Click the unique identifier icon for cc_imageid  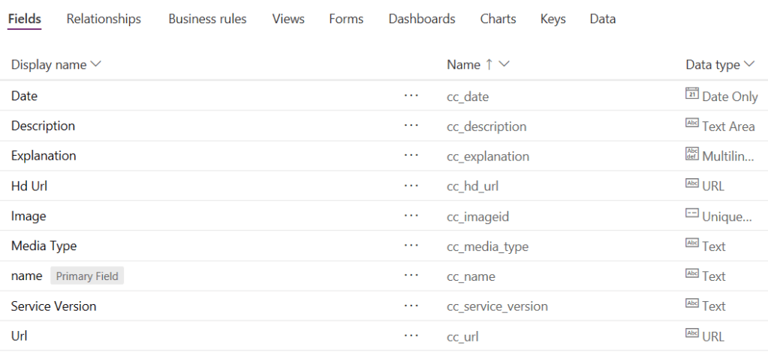[691, 214]
